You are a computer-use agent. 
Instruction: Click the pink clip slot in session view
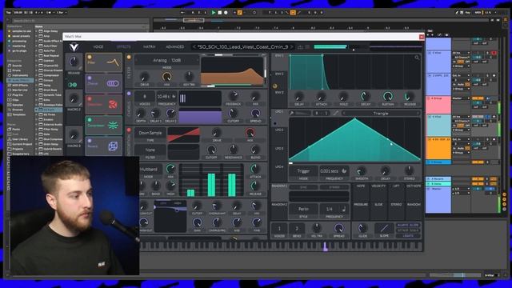click(438, 105)
